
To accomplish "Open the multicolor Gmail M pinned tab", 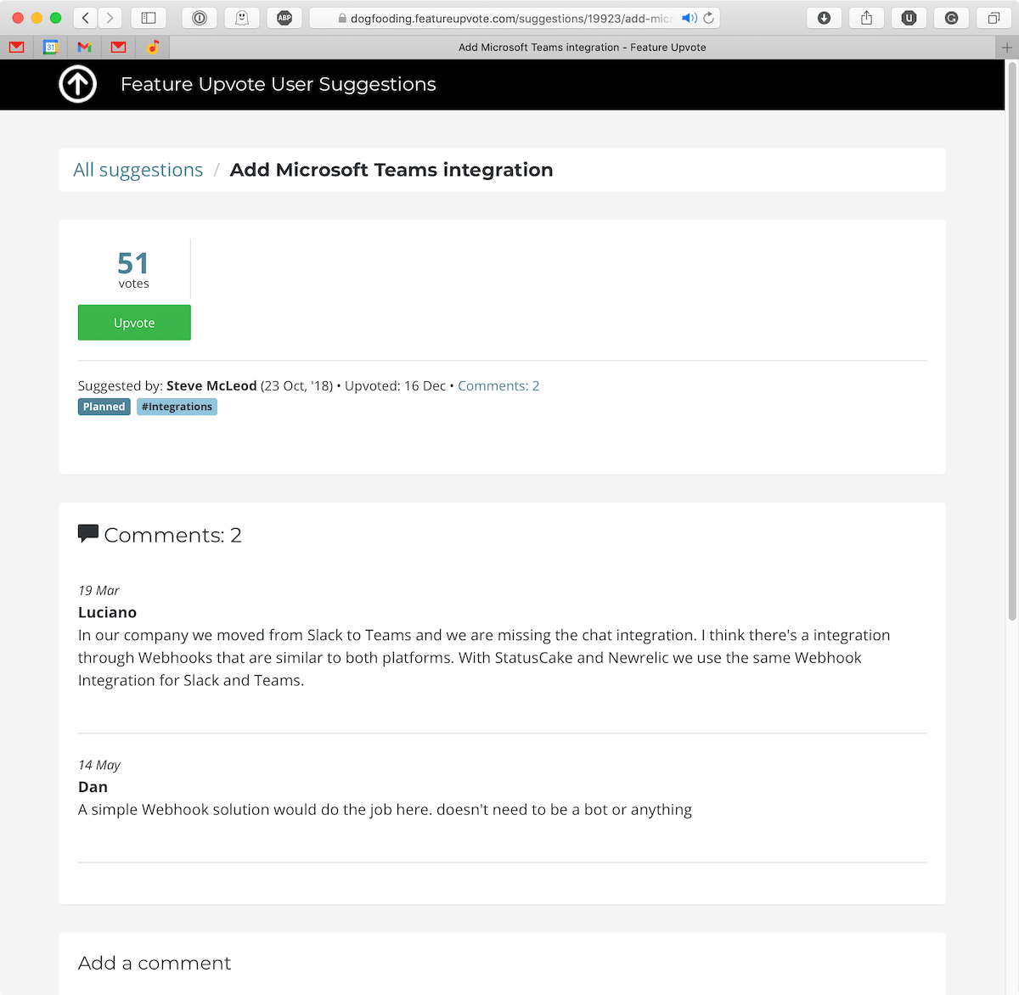I will (84, 48).
